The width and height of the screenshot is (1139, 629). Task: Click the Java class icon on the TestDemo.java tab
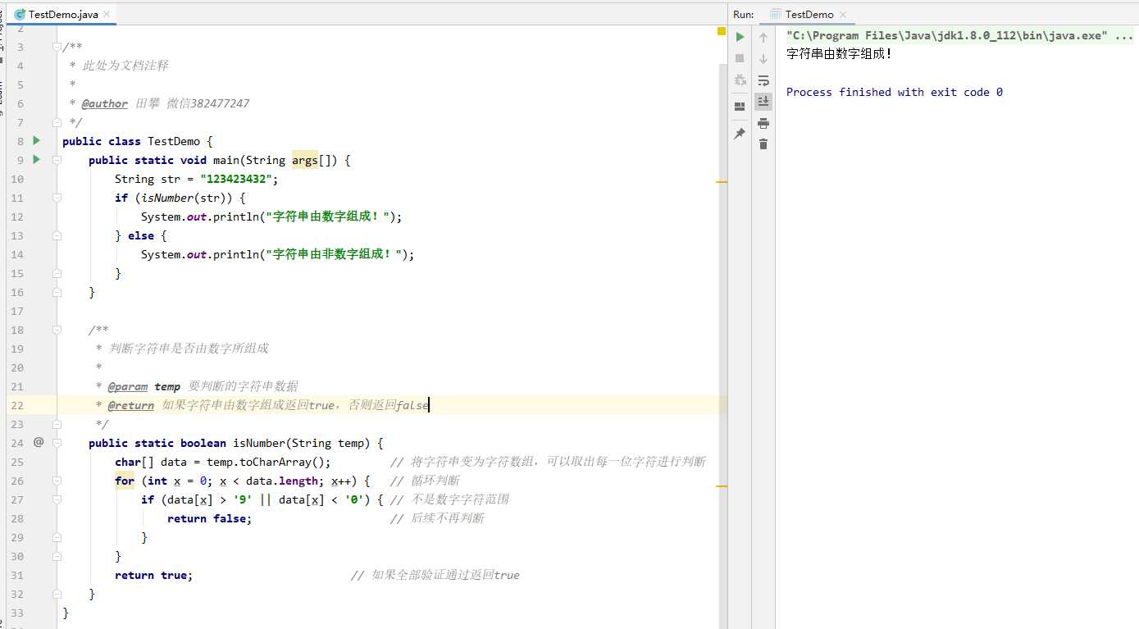point(20,15)
